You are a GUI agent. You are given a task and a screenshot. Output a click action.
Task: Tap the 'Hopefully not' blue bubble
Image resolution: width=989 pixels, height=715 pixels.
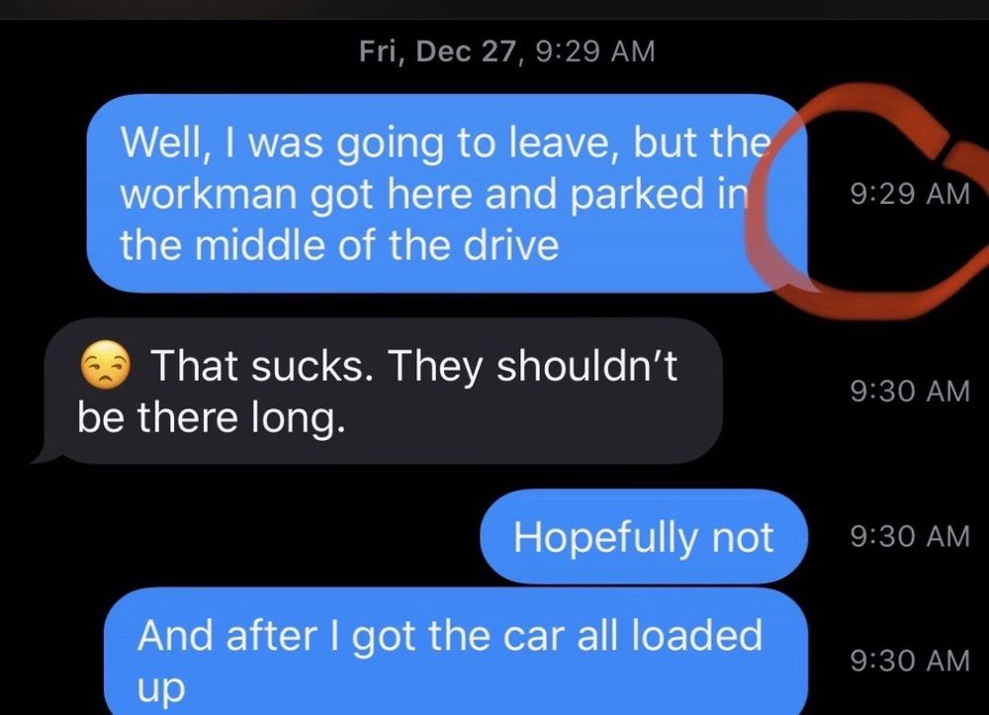coord(644,537)
